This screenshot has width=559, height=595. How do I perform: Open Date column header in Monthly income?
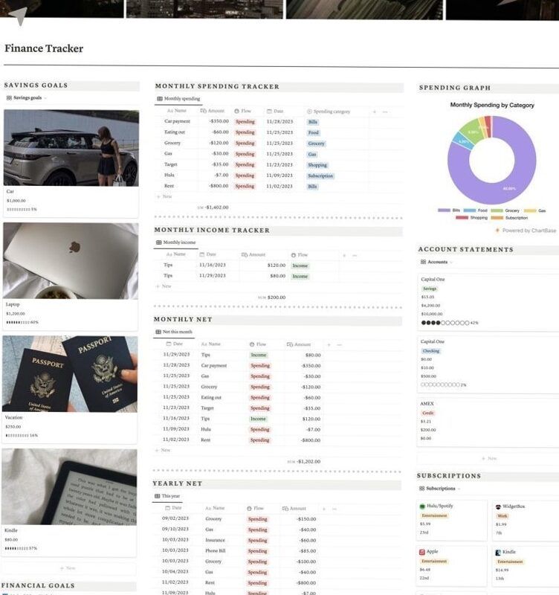coord(208,254)
